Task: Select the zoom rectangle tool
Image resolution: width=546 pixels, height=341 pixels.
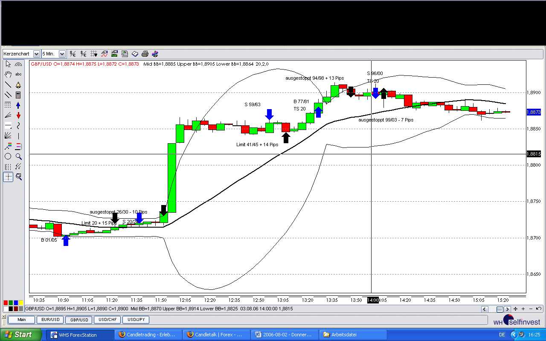Action: tap(18, 177)
